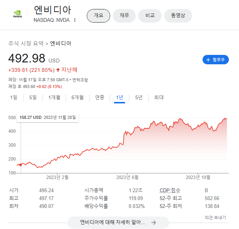The height and width of the screenshot is (229, 239).
Task: Show the 최대 chart range
Action: point(159,97)
